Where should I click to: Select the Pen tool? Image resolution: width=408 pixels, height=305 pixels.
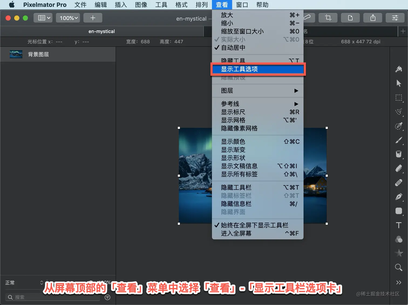(x=399, y=197)
